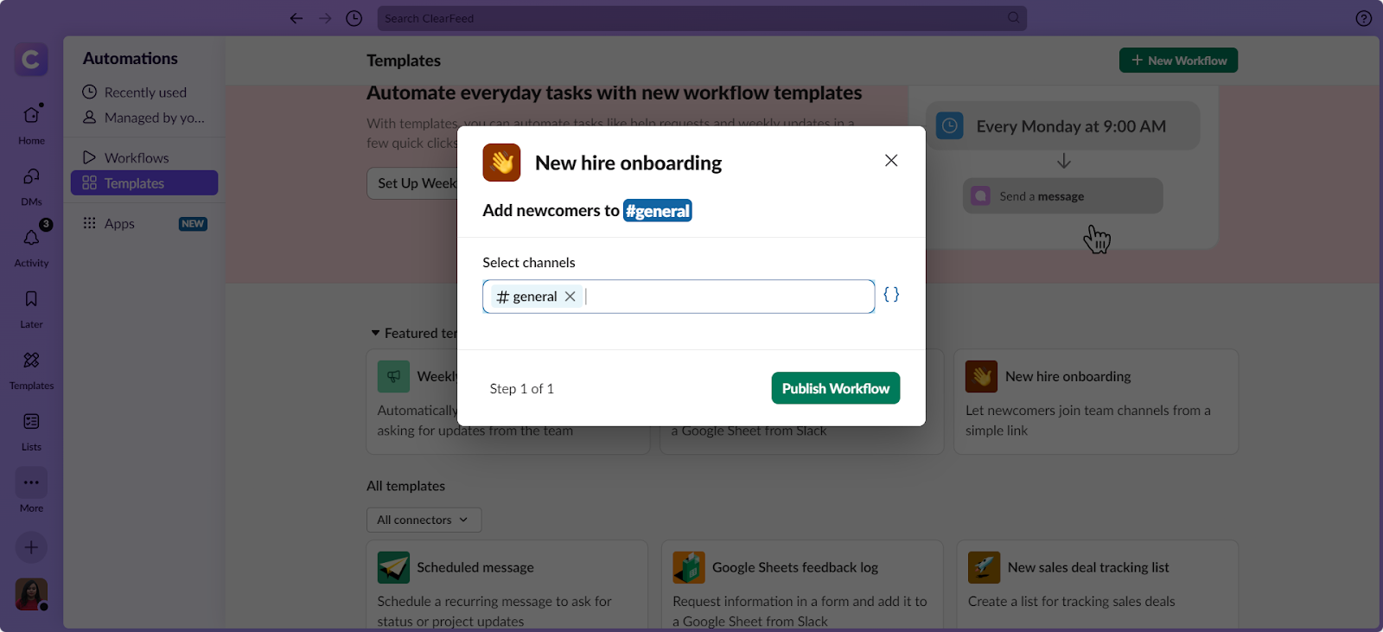This screenshot has height=632, width=1383.
Task: Open Lists in the sidebar
Action: tap(31, 431)
